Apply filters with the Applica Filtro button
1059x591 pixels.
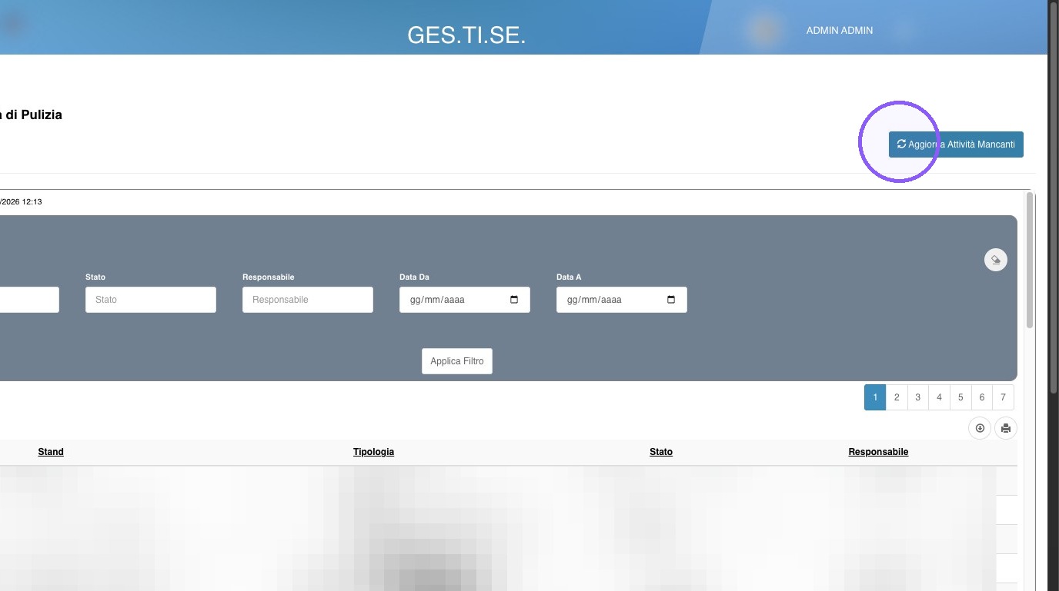[457, 361]
